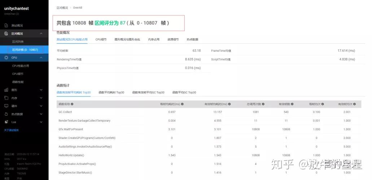The width and height of the screenshot is (372, 180).
Task: Open 函数性能 in the sidebar
Action: tap(18, 82)
